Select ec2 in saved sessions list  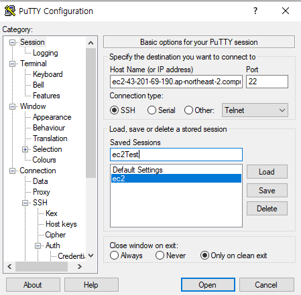click(176, 179)
